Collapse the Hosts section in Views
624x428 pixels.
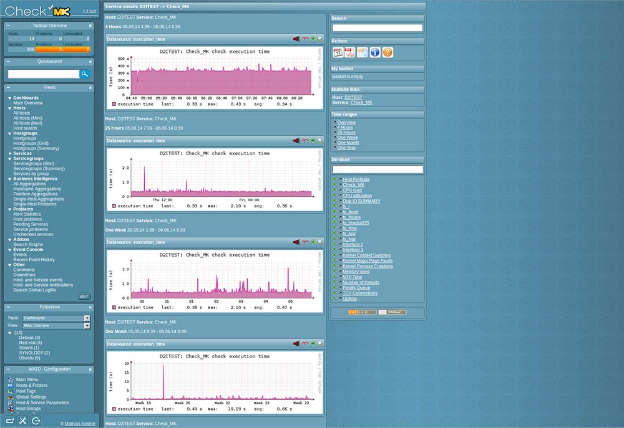[10, 108]
